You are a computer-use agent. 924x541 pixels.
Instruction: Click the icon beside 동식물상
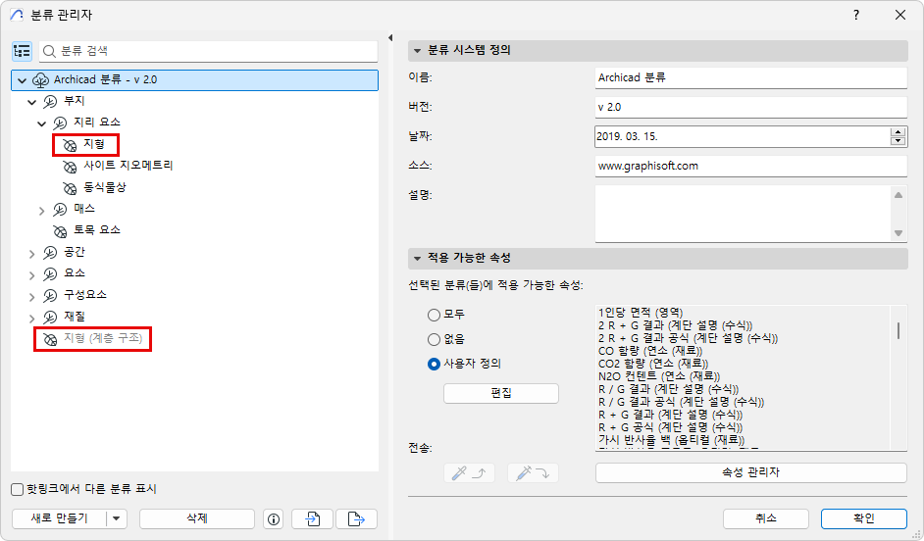(70, 188)
